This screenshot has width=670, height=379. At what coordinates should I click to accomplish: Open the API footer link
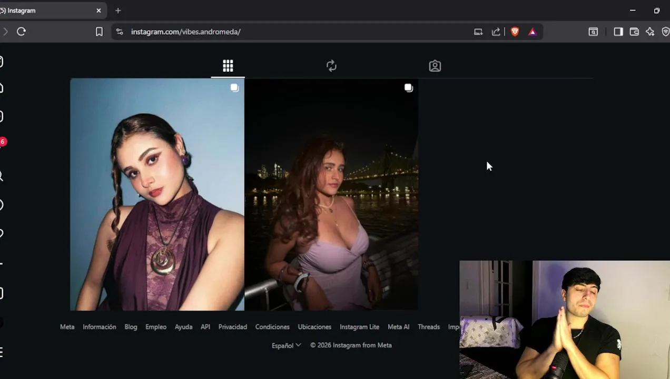point(205,327)
